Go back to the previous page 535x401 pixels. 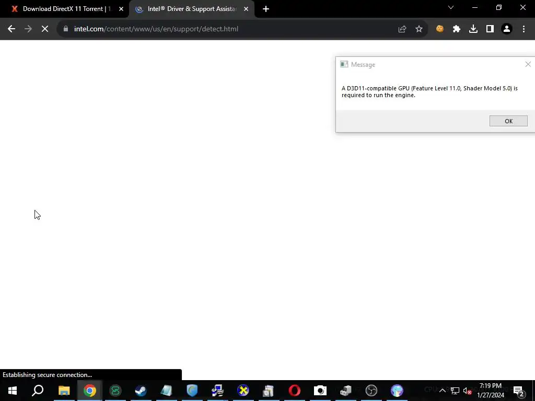coord(11,29)
